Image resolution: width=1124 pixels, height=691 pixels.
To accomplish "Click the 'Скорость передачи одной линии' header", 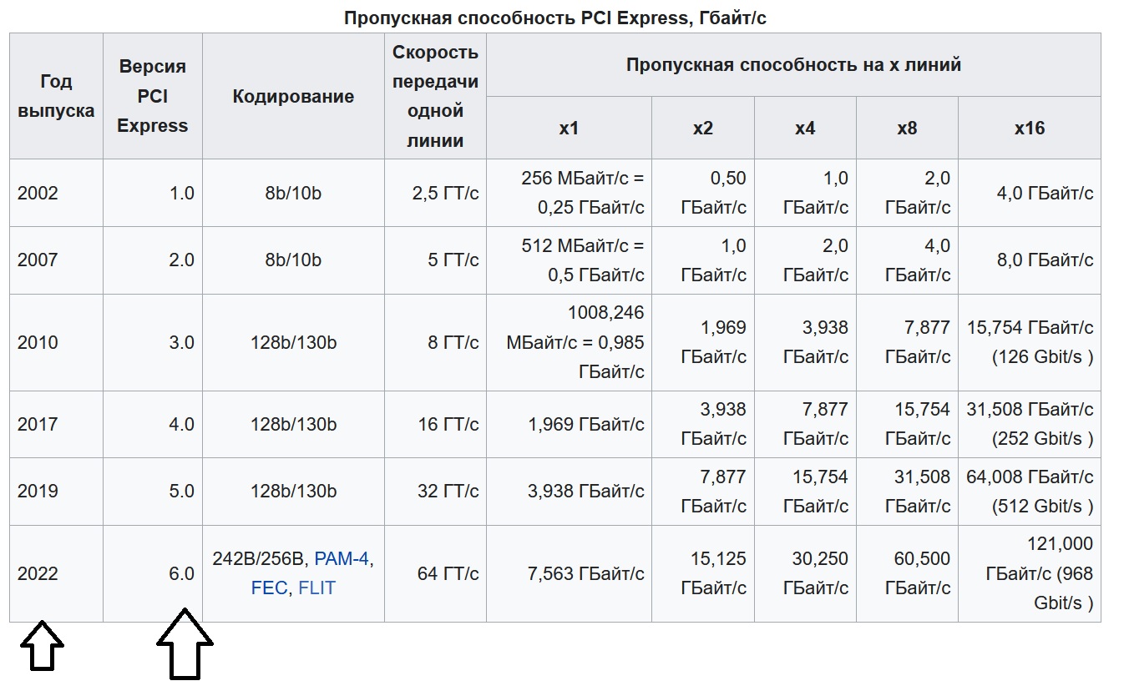I will click(x=435, y=96).
